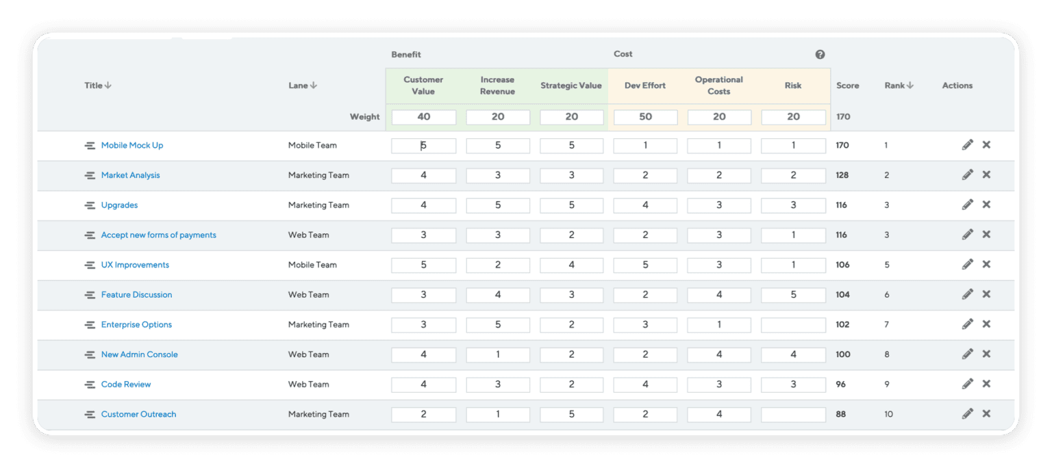The height and width of the screenshot is (468, 1052).
Task: Edit Accept new forms of payments row
Action: tap(968, 234)
